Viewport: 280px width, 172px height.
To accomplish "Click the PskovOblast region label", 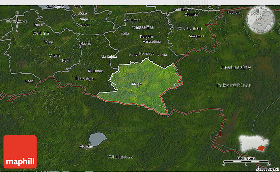I will 234,85.
